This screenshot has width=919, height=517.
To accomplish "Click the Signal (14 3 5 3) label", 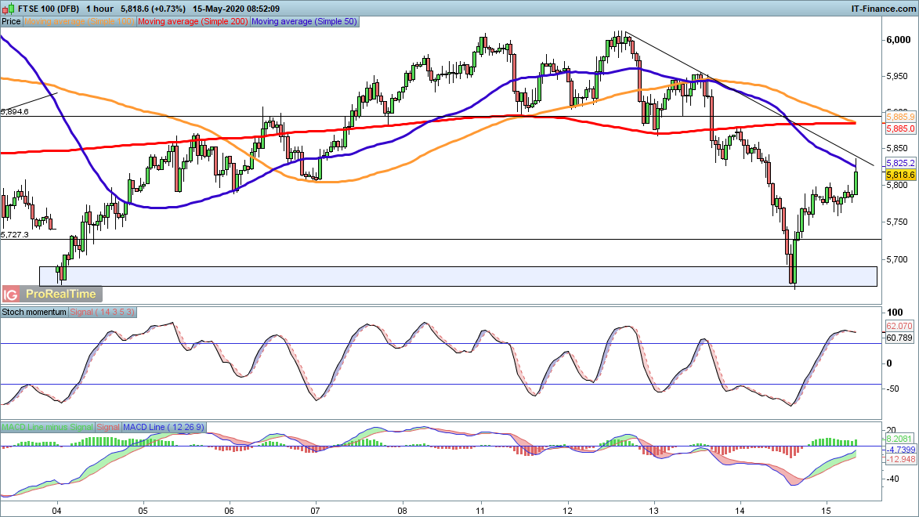I will (x=102, y=313).
